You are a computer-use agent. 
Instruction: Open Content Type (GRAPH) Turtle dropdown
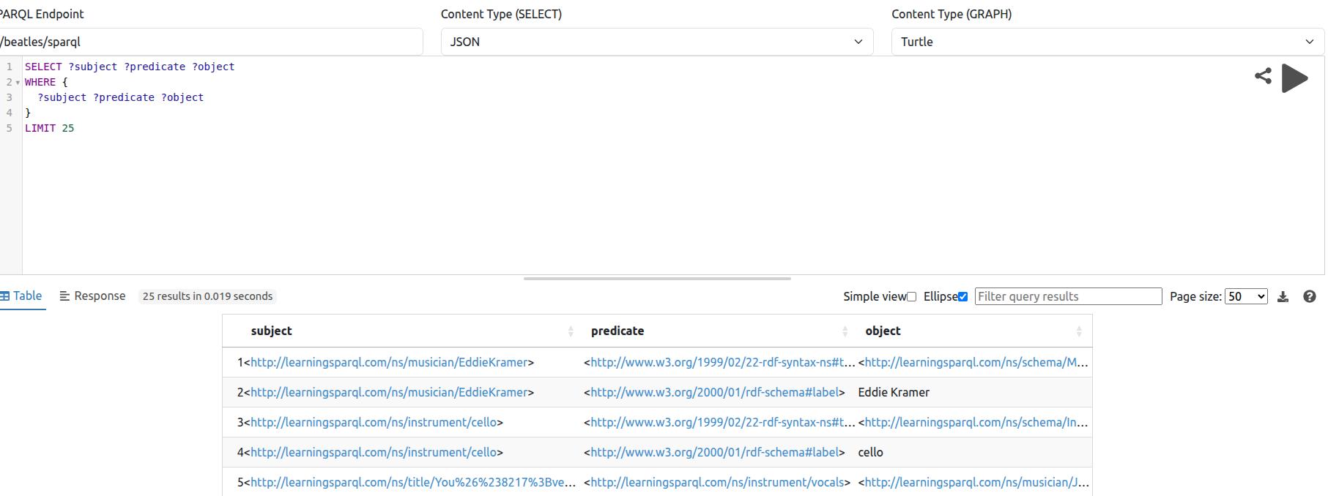coord(1107,42)
